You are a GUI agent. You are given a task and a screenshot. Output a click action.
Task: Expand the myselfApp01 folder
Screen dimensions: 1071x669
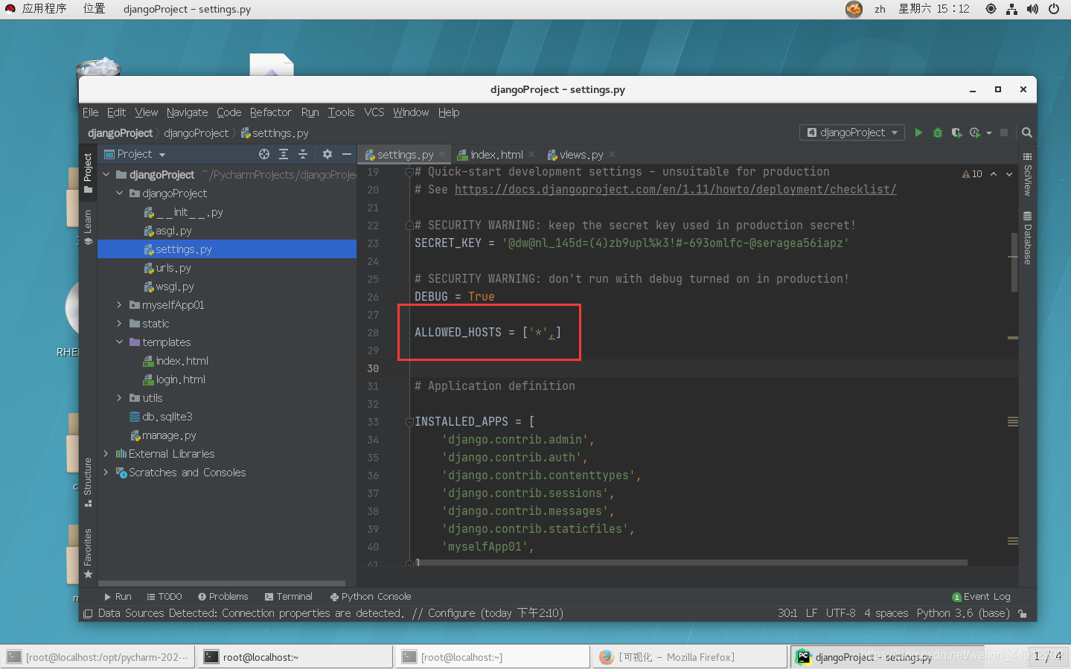[x=119, y=305]
